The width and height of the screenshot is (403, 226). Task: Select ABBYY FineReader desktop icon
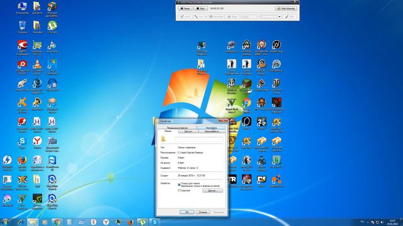23,48
